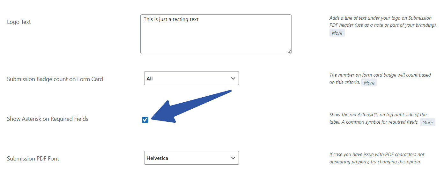The height and width of the screenshot is (171, 444).
Task: Click More beside the form card badge description
Action: pos(369,83)
